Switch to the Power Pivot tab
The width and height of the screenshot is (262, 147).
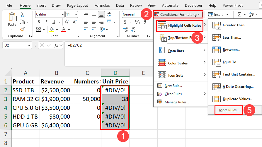233,6
